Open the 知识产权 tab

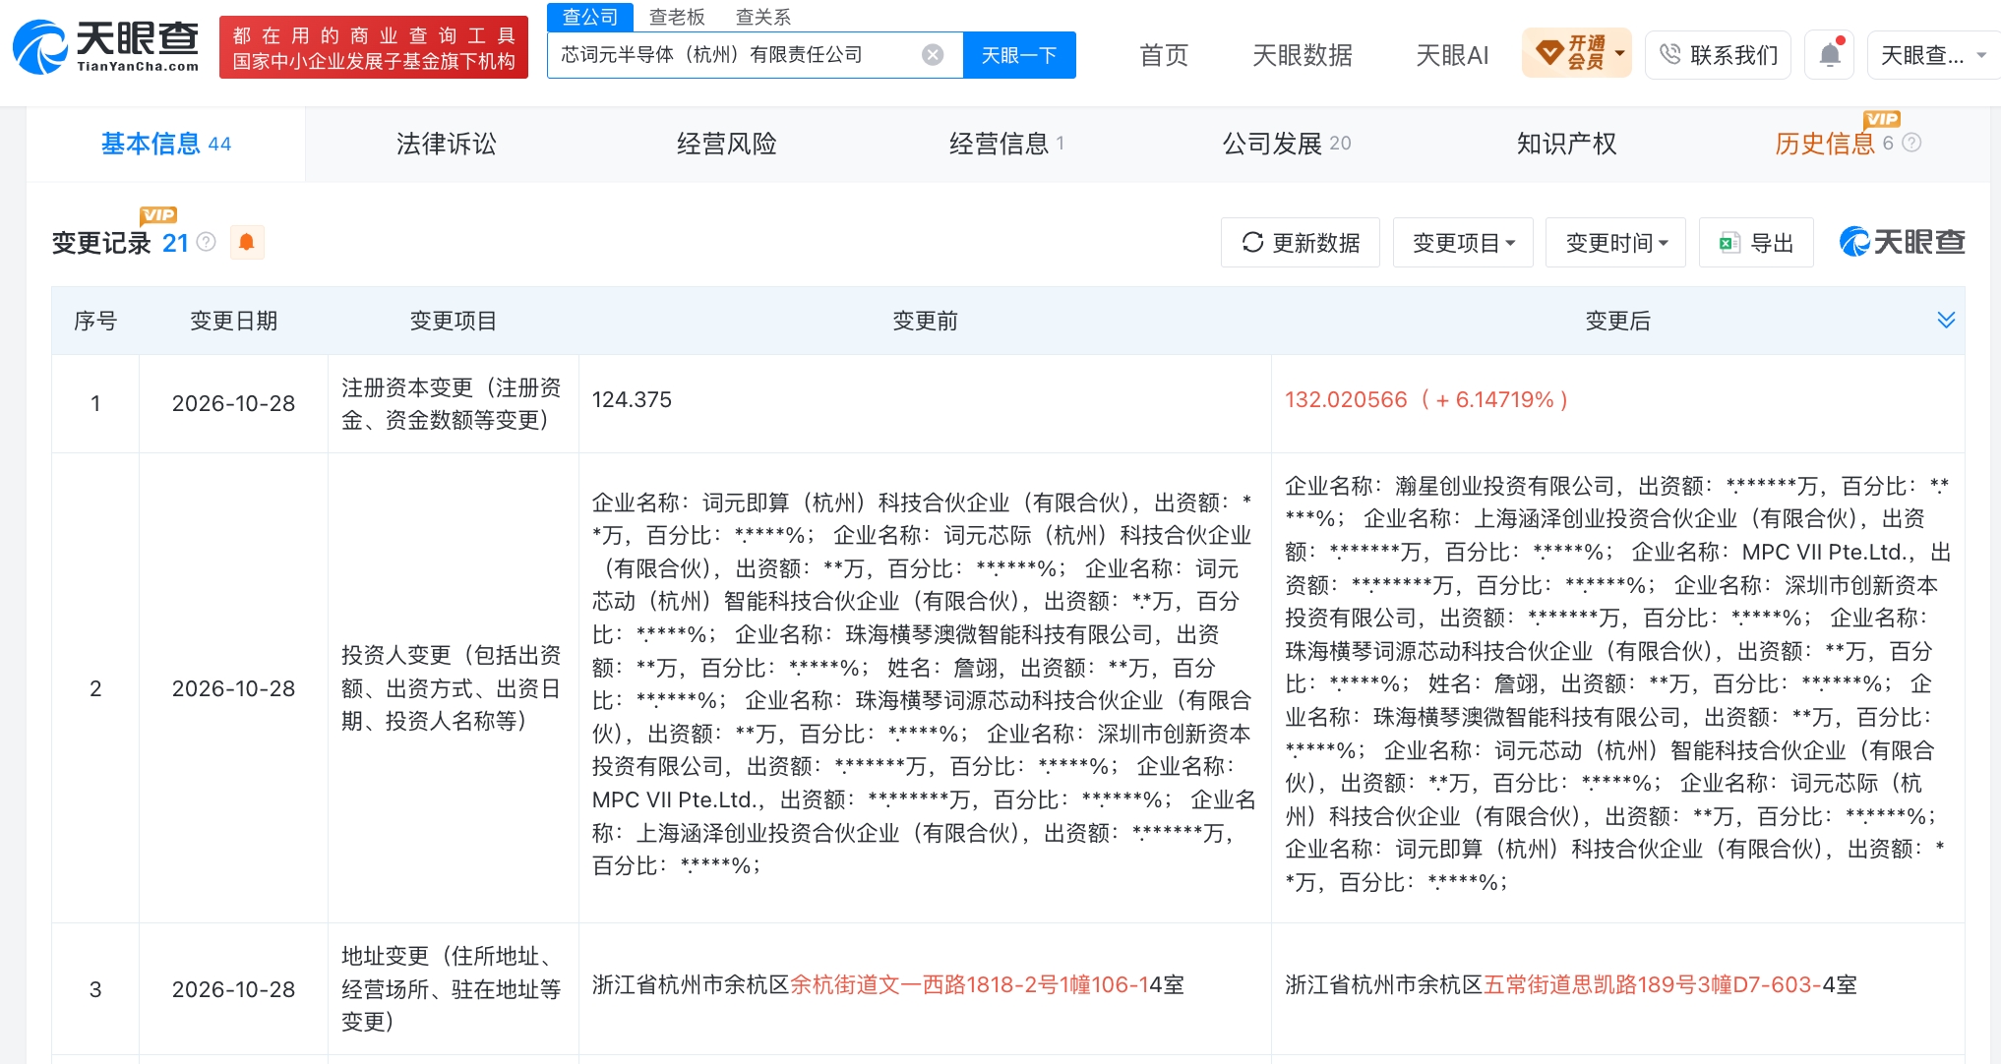pos(1566,145)
